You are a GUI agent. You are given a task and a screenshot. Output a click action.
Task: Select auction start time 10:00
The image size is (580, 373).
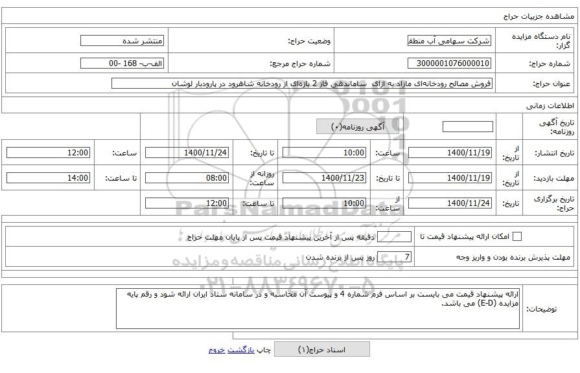pyautogui.click(x=325, y=203)
